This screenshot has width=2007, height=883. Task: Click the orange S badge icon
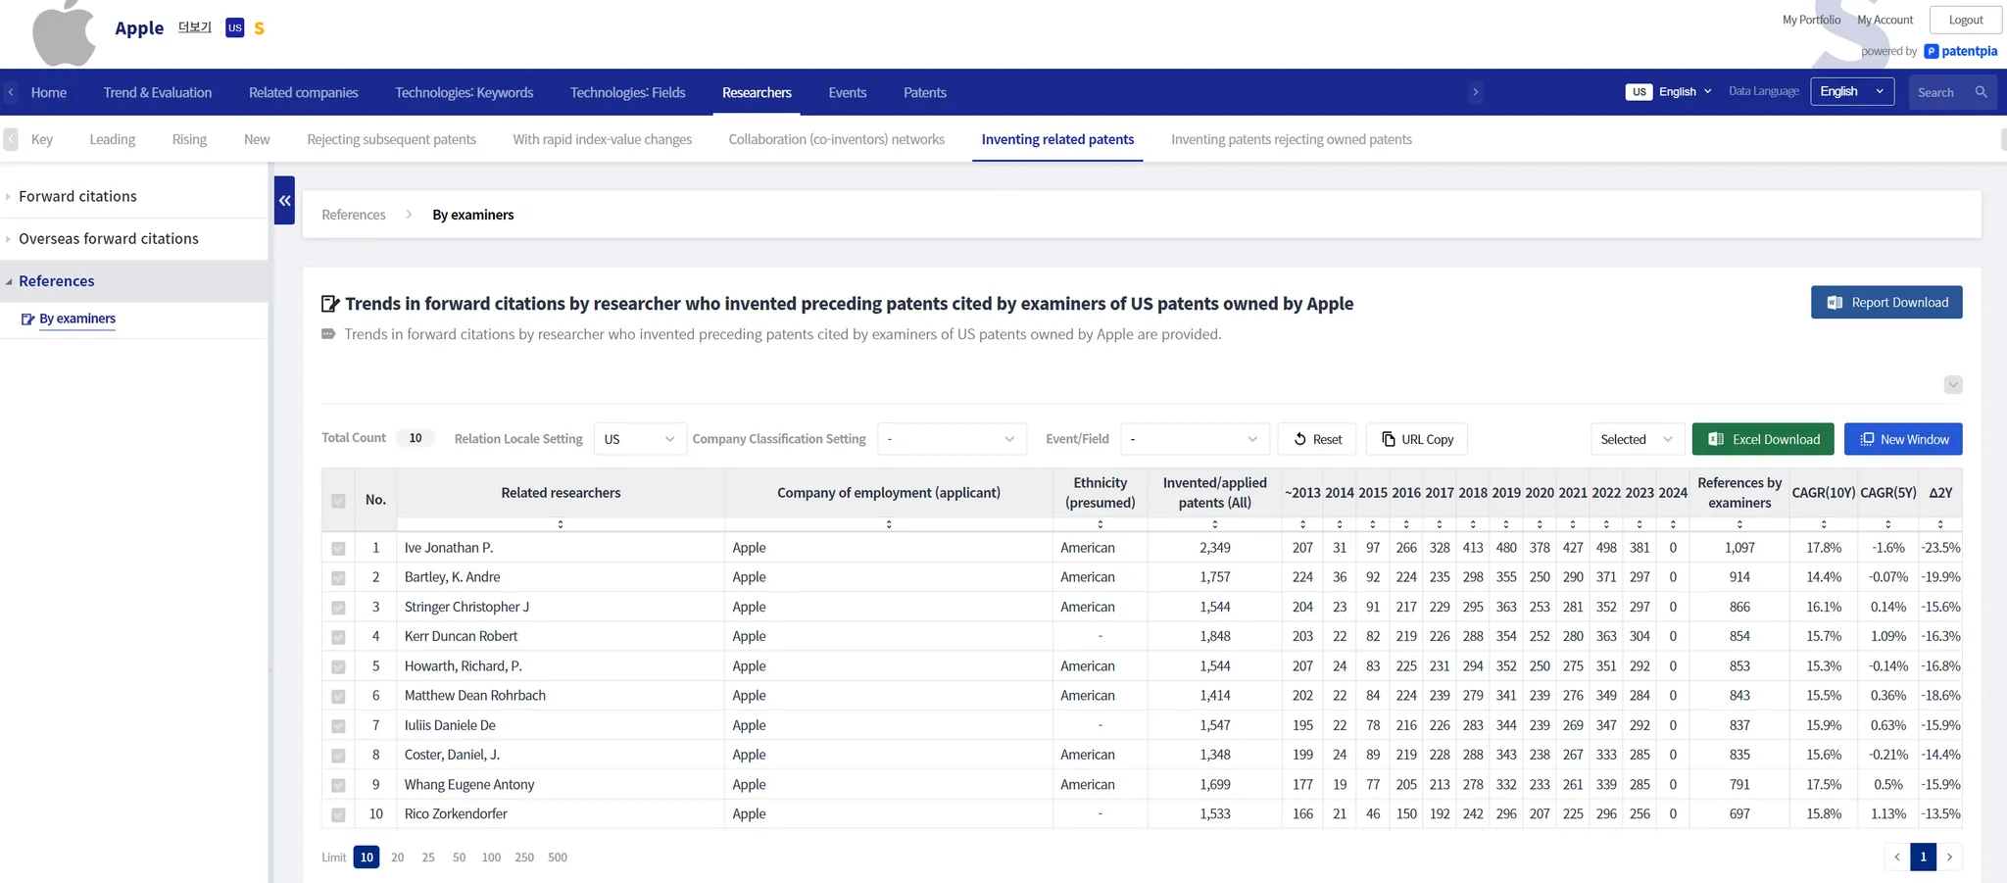coord(259,28)
